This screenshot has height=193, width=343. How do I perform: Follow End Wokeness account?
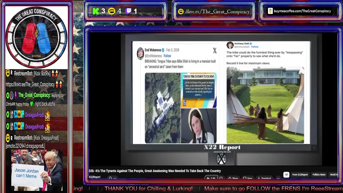click(167, 56)
